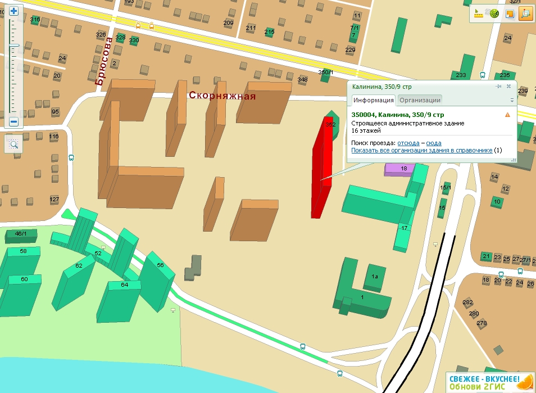Activate the zoom-to-area magnifier tool

[14, 144]
